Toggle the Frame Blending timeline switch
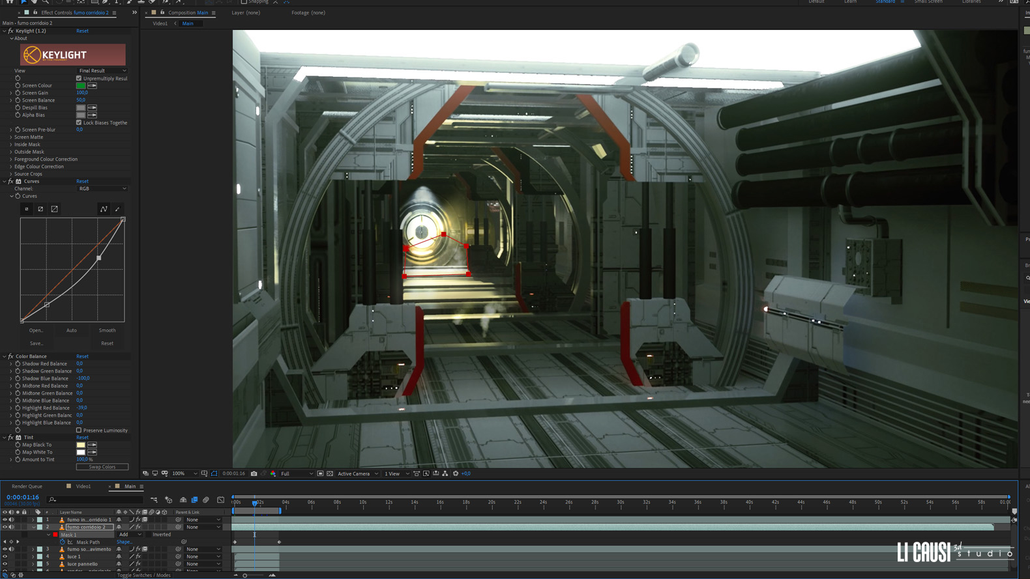Screen dimensions: 1030x579 click(x=194, y=500)
